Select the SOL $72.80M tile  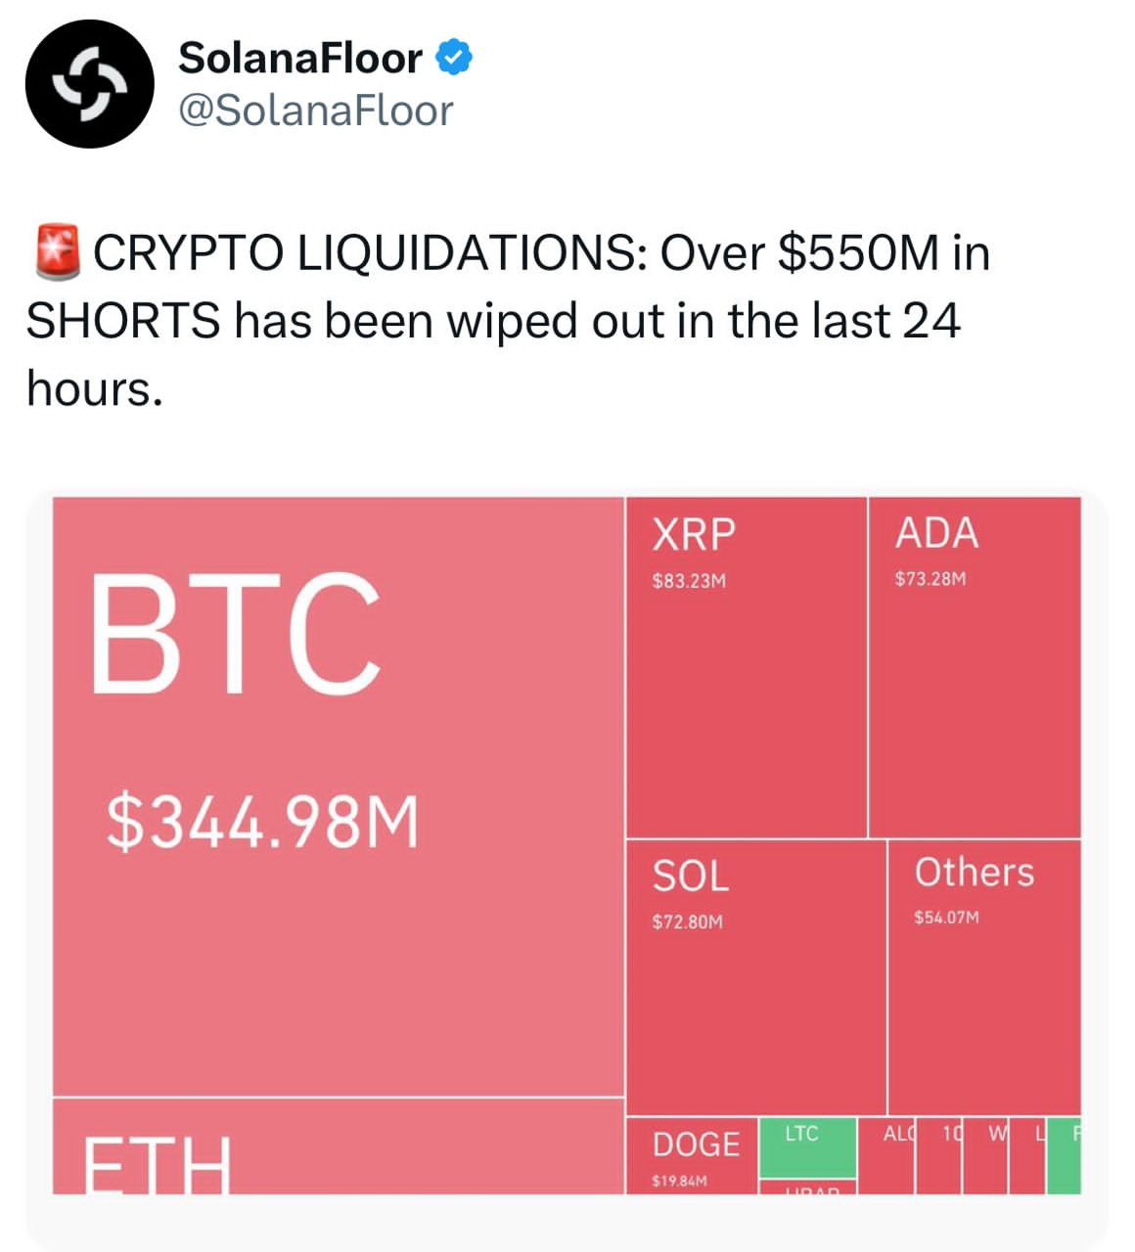755,977
